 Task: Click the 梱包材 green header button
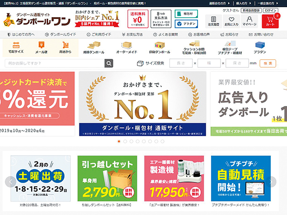tap(186, 14)
